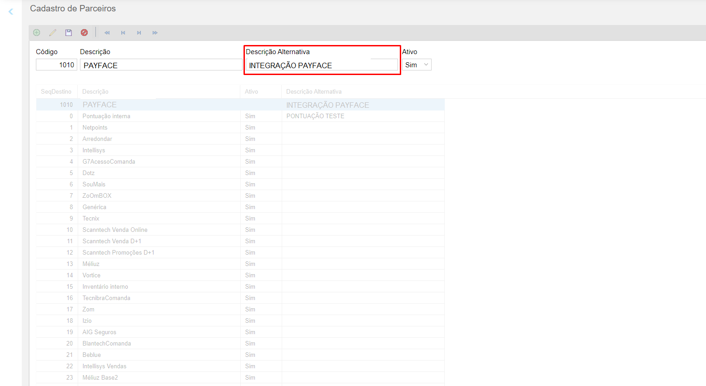Select the Arredondar row
The image size is (706, 386).
[240, 139]
